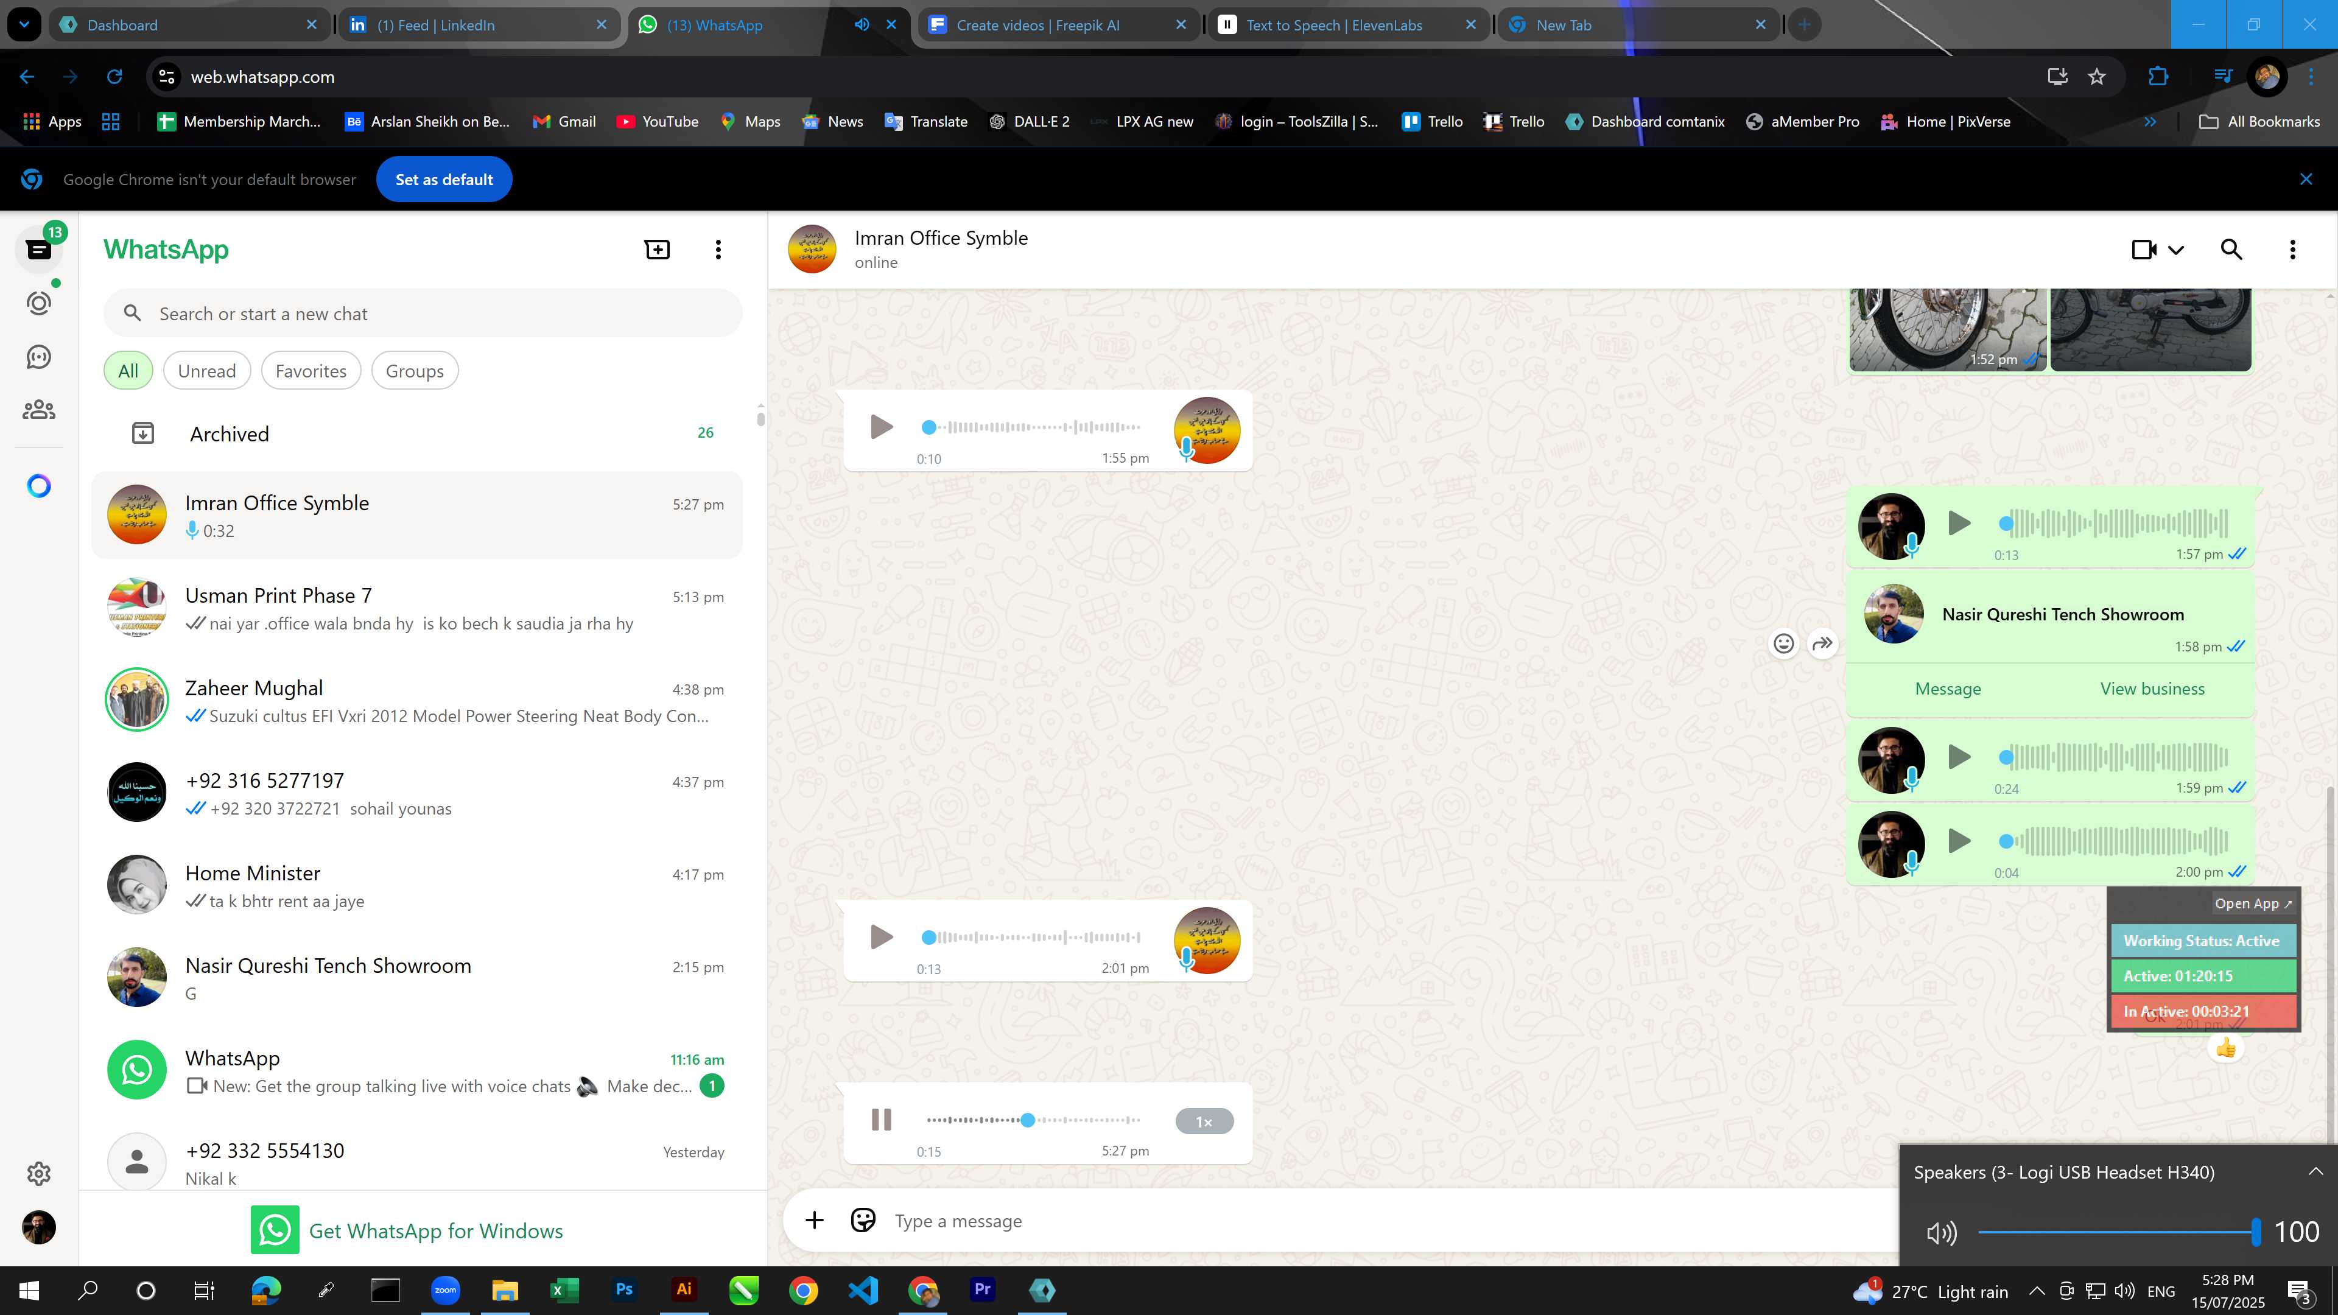
Task: Start a video call in chat header
Action: coord(2144,250)
